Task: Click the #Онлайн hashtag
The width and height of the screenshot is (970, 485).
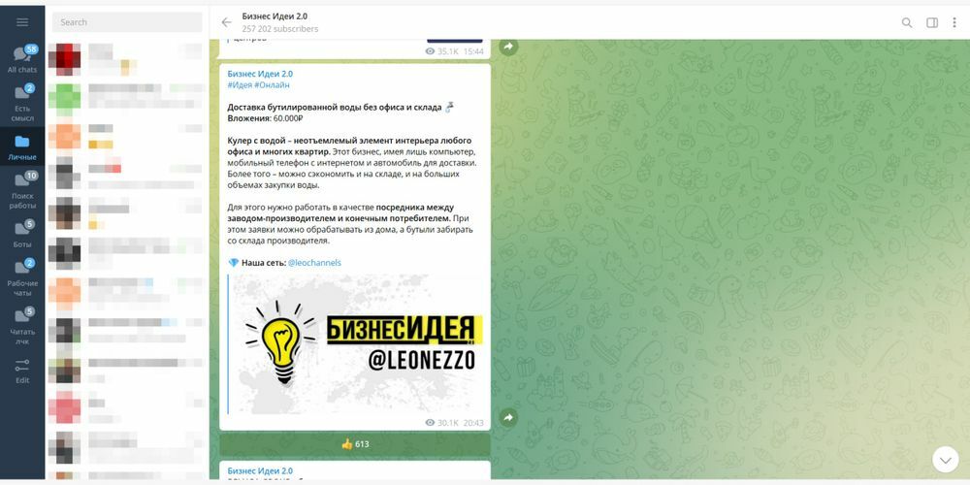Action: click(272, 84)
